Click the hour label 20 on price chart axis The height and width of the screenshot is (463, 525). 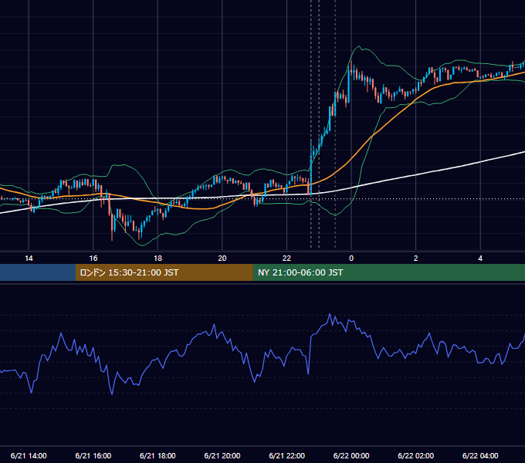[222, 259]
